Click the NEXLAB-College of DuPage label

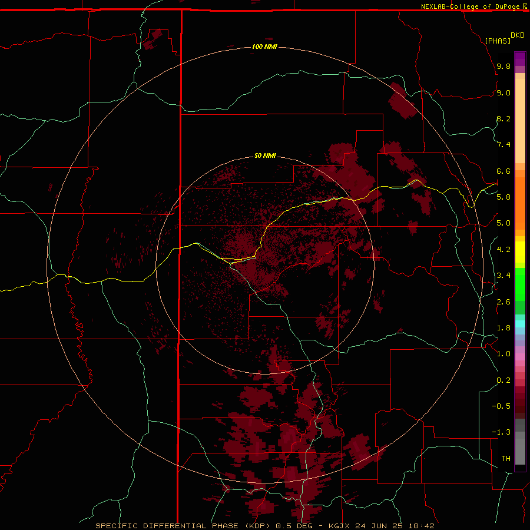pos(471,6)
